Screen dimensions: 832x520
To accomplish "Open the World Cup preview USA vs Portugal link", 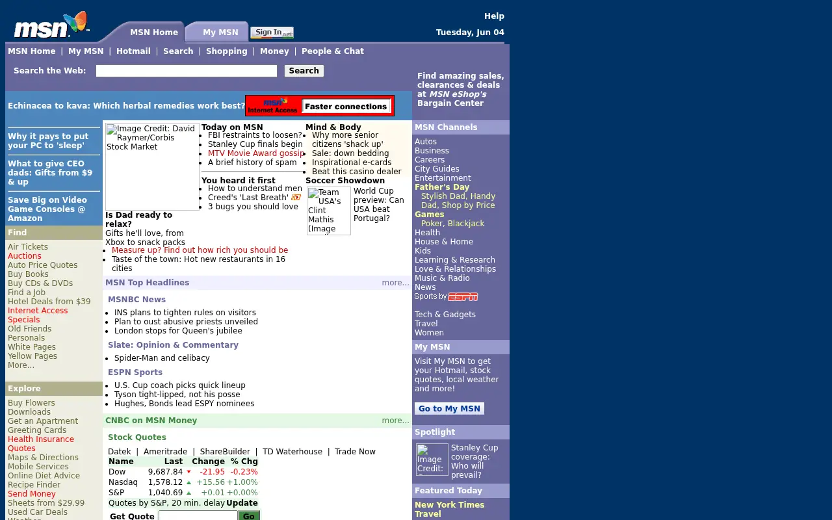I will (x=379, y=205).
